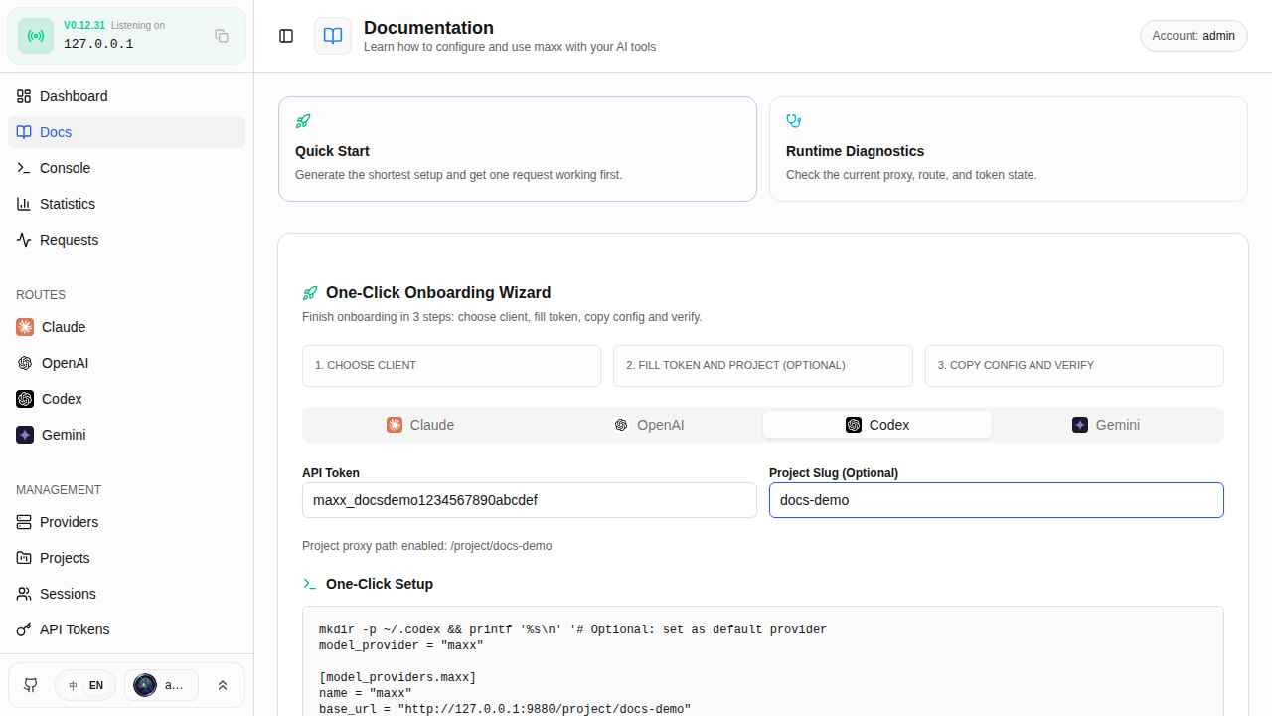Switch language to EN
This screenshot has width=1272, height=716.
tap(96, 685)
